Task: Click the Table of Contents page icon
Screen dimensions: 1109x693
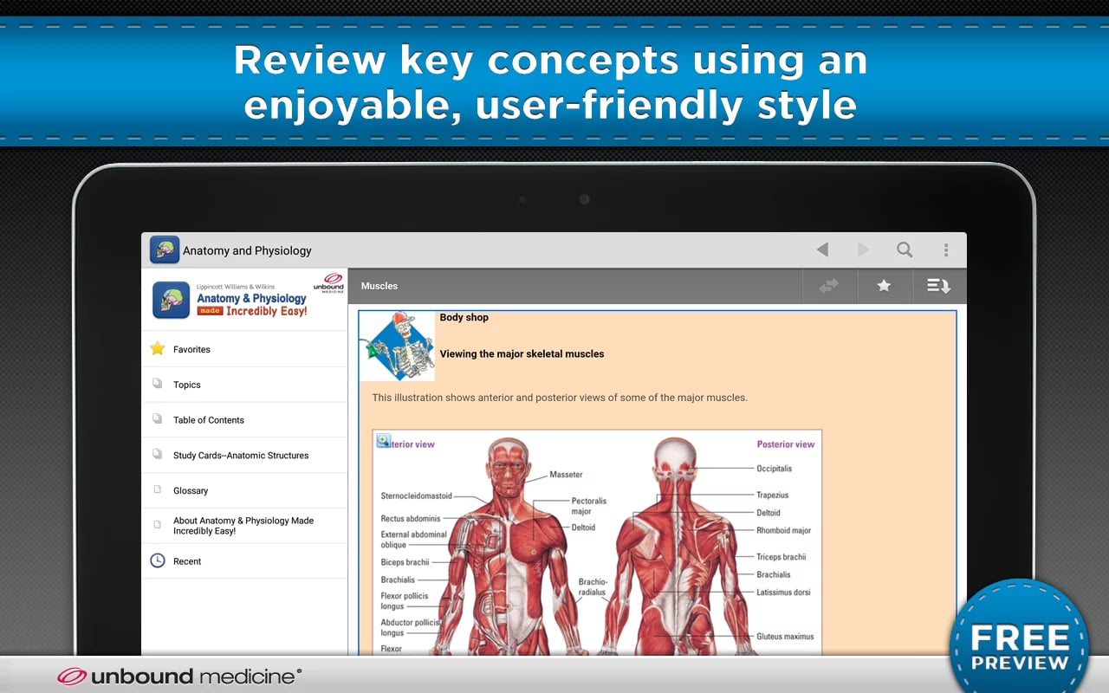Action: (157, 419)
